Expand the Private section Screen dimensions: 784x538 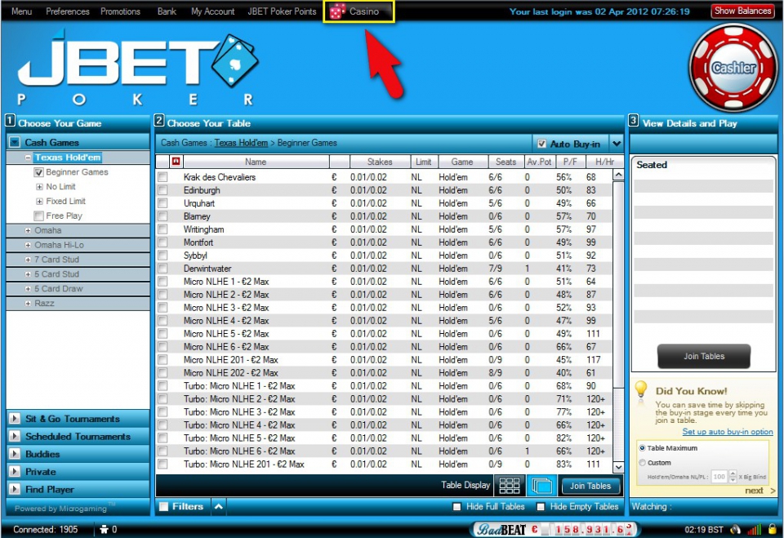point(15,472)
